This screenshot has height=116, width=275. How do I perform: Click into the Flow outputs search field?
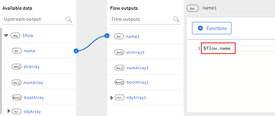(x=141, y=19)
